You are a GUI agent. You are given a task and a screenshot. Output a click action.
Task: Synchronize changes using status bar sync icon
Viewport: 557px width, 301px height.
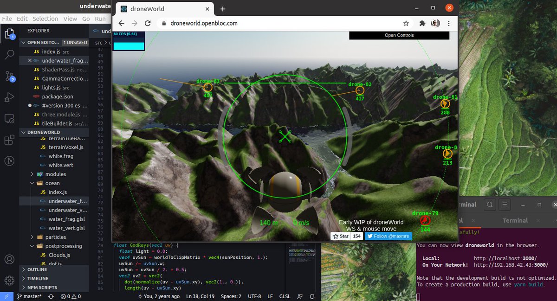(51, 296)
